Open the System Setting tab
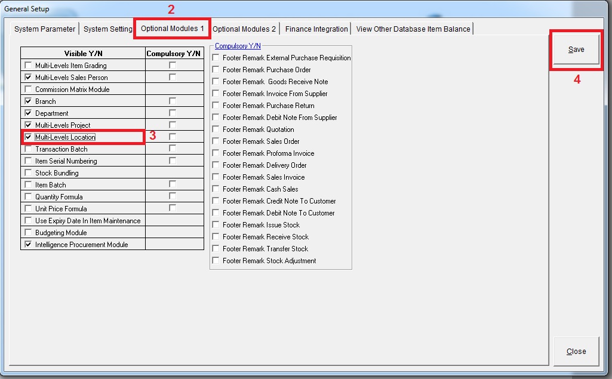This screenshot has width=612, height=379. tap(108, 29)
